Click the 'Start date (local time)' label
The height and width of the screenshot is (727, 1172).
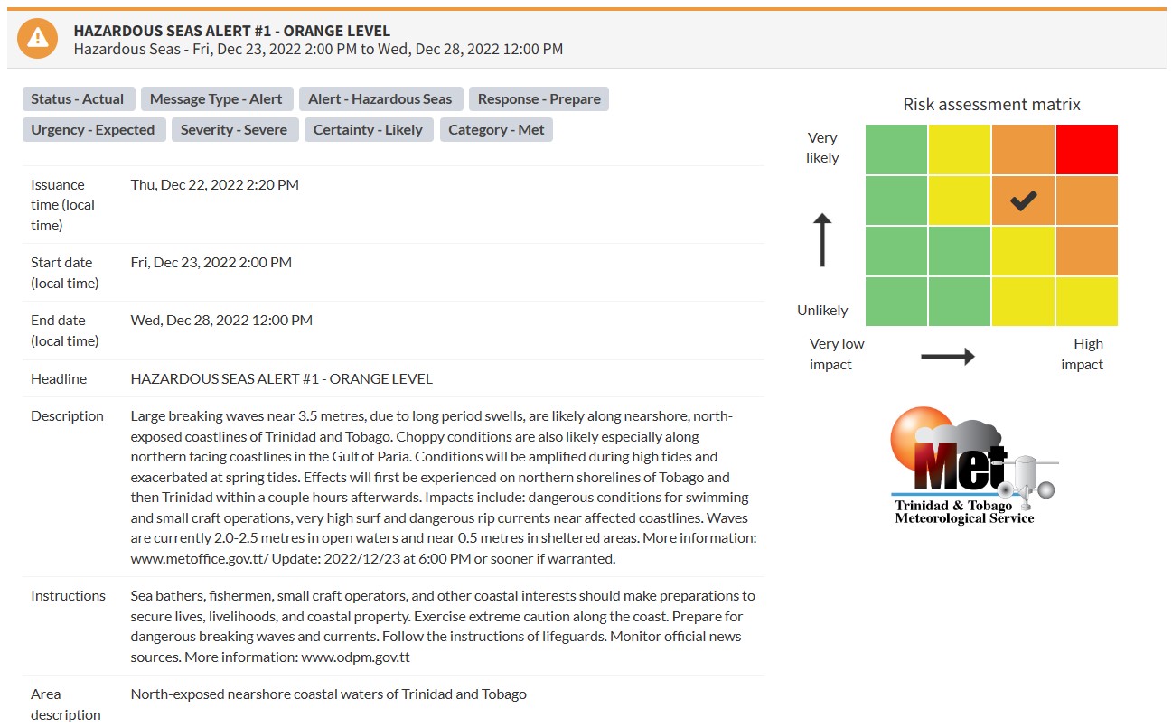coord(64,273)
